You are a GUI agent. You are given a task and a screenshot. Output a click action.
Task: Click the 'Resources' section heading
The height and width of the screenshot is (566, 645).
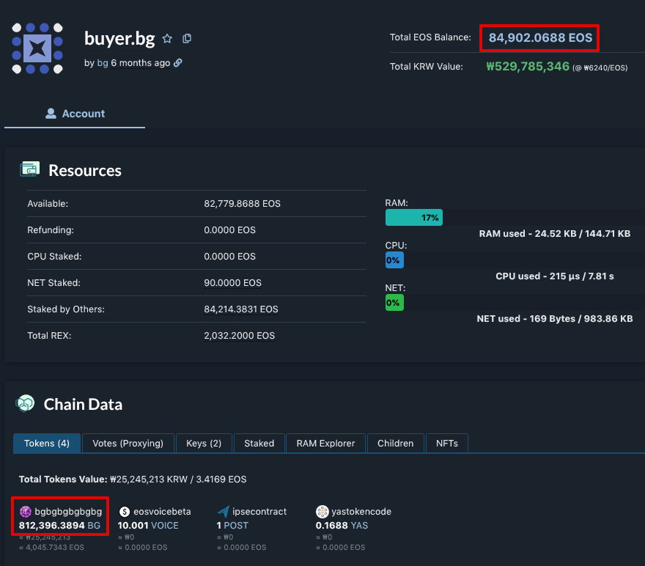pyautogui.click(x=85, y=170)
